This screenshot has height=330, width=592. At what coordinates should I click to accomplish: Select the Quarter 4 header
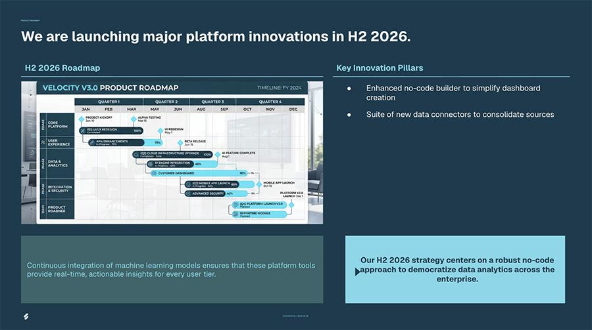[270, 102]
